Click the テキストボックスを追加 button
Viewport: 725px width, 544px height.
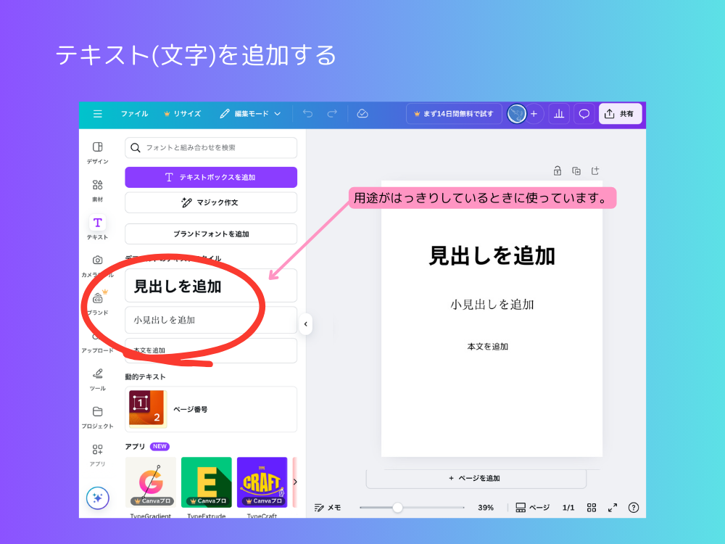click(210, 177)
